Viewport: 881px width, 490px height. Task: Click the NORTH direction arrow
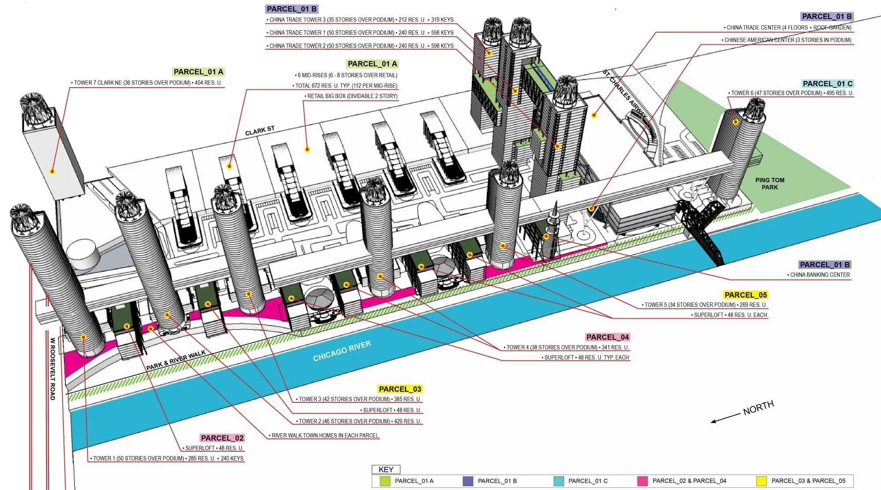(x=726, y=417)
